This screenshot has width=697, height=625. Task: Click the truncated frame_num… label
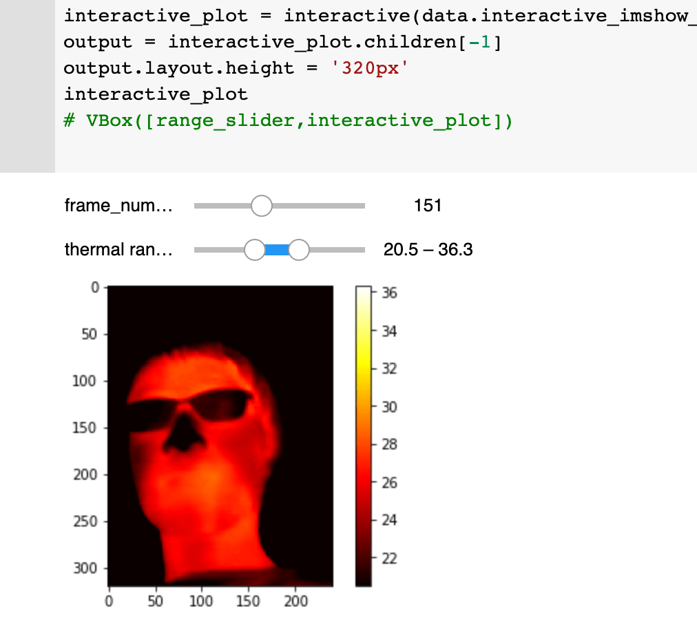[118, 204]
